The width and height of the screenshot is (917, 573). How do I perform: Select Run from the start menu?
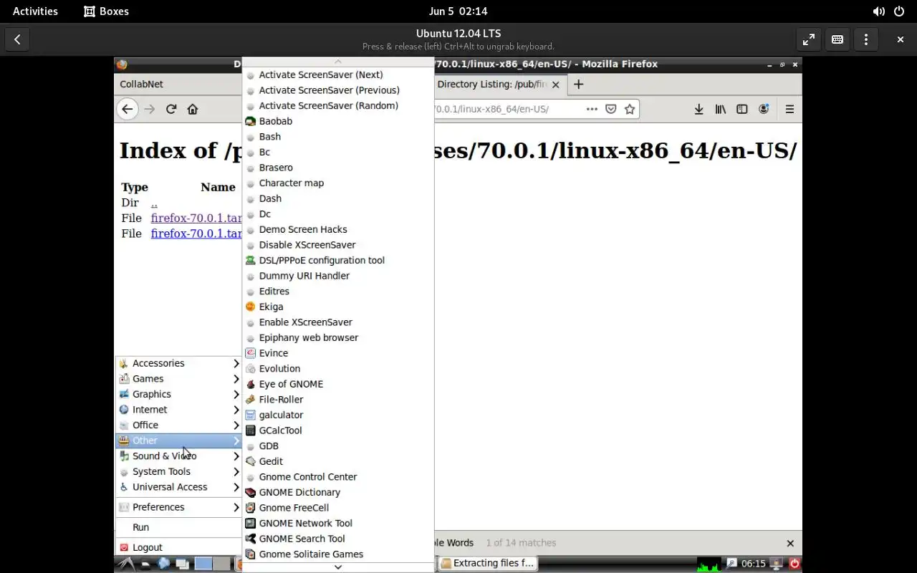[179, 527]
